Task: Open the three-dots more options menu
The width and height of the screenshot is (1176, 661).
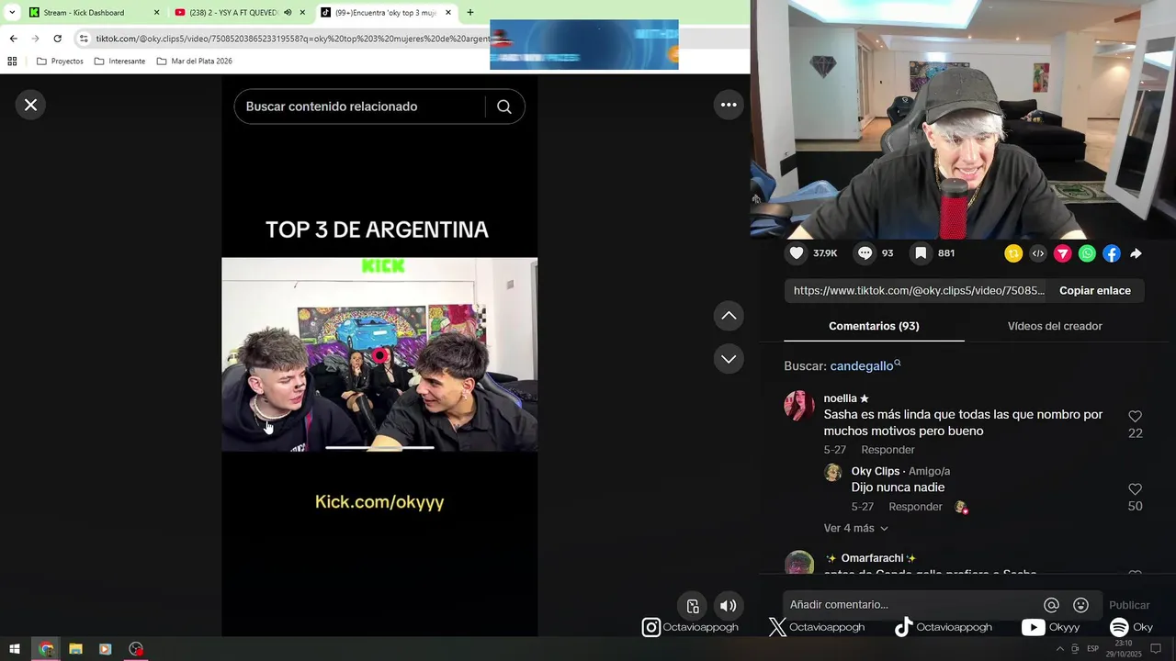Action: click(729, 105)
